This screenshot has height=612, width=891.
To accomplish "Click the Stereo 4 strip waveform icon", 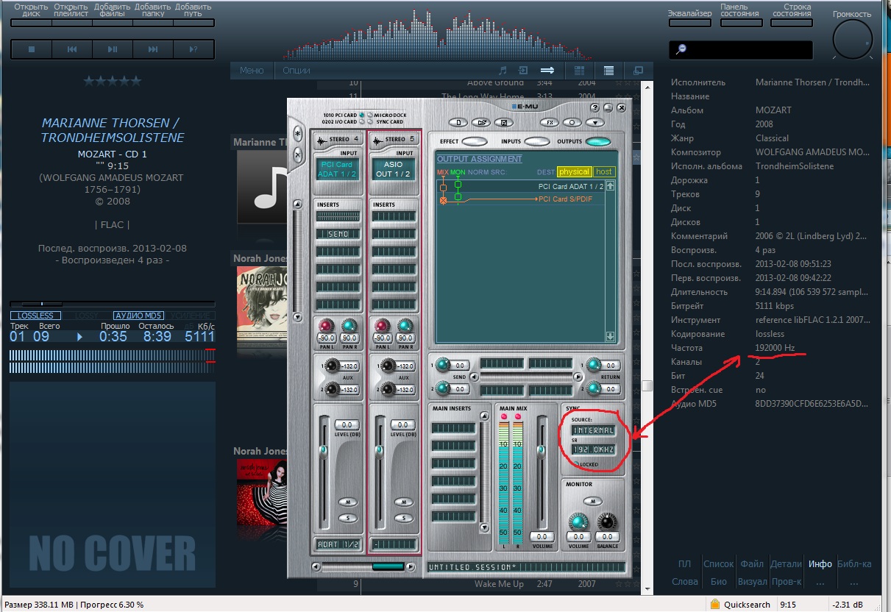I will pyautogui.click(x=322, y=140).
